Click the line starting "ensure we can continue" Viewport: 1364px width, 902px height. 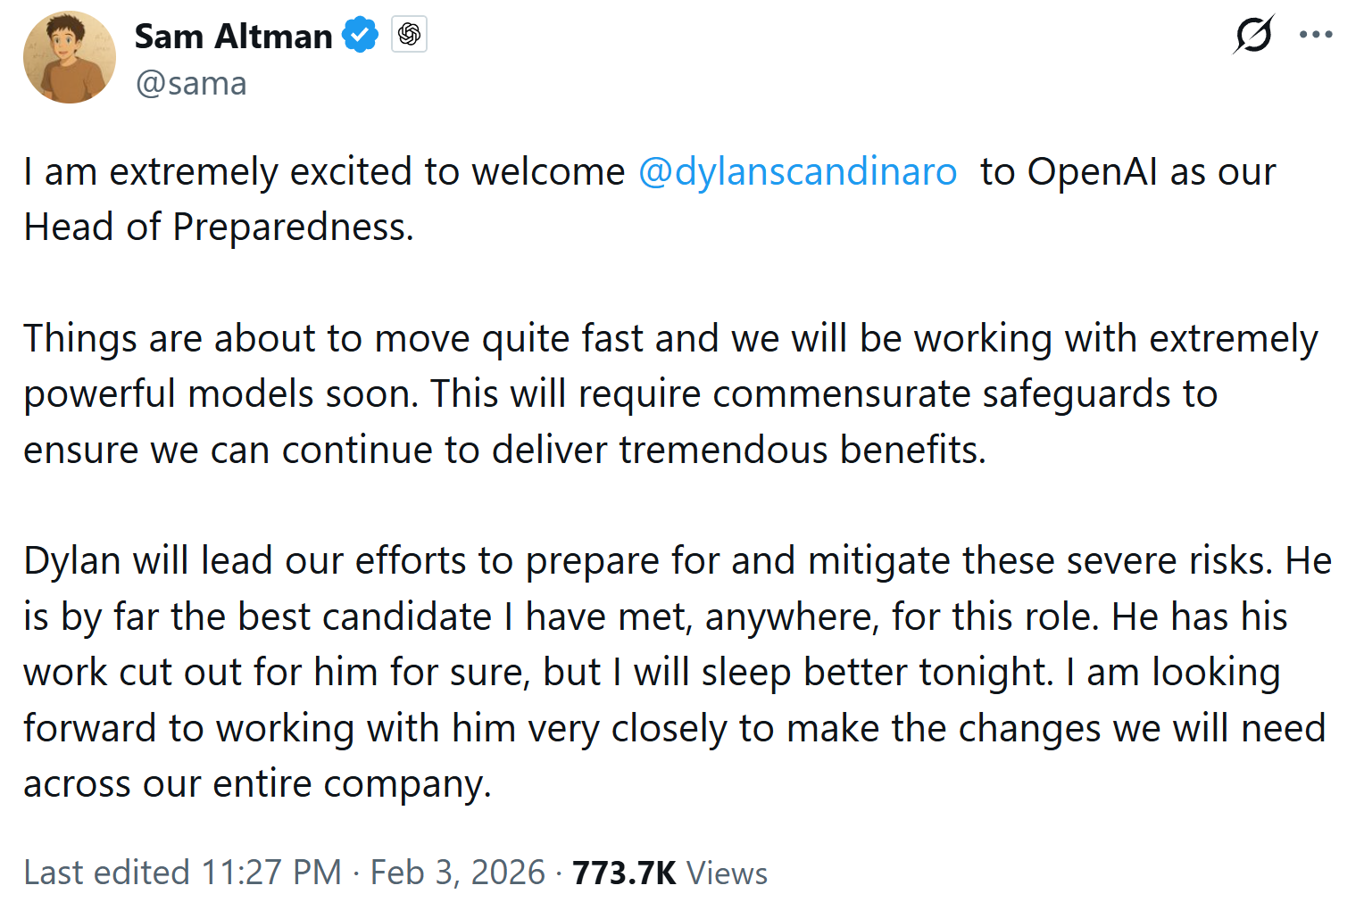click(504, 450)
